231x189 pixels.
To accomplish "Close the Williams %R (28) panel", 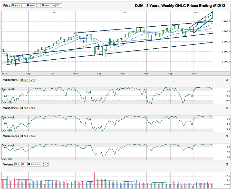I will point(227,108).
